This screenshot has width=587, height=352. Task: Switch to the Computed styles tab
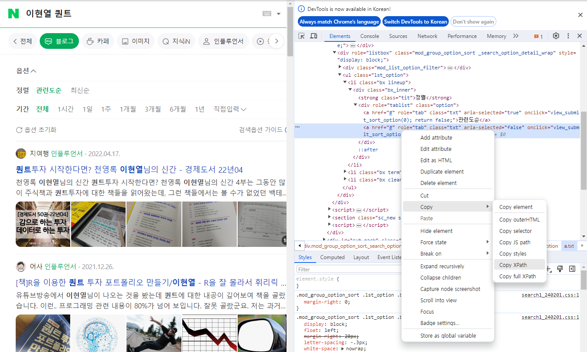coord(332,257)
